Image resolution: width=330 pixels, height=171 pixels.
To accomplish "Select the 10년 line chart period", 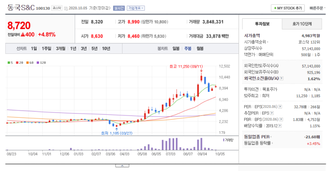I will click(106, 49).
